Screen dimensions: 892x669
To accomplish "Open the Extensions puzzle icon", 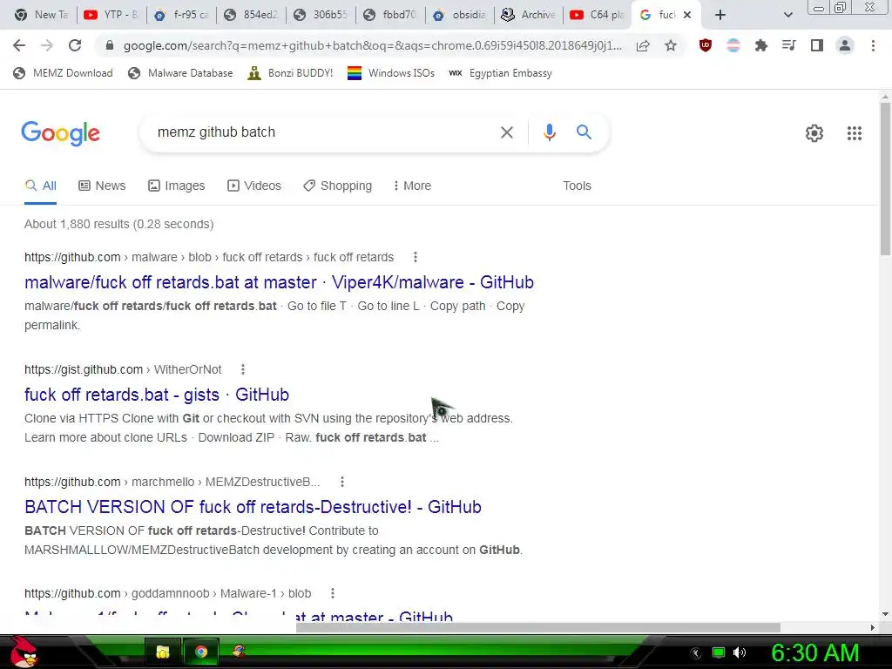I will tap(761, 45).
